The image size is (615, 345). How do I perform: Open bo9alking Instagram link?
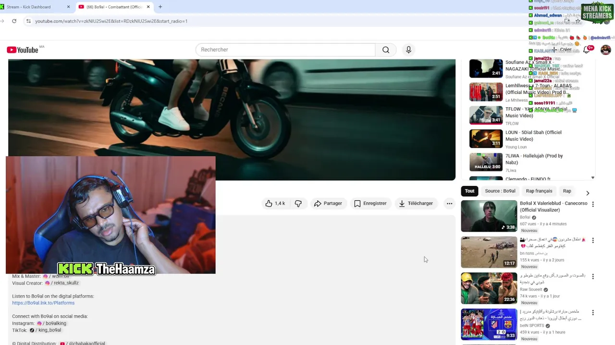[x=52, y=323]
